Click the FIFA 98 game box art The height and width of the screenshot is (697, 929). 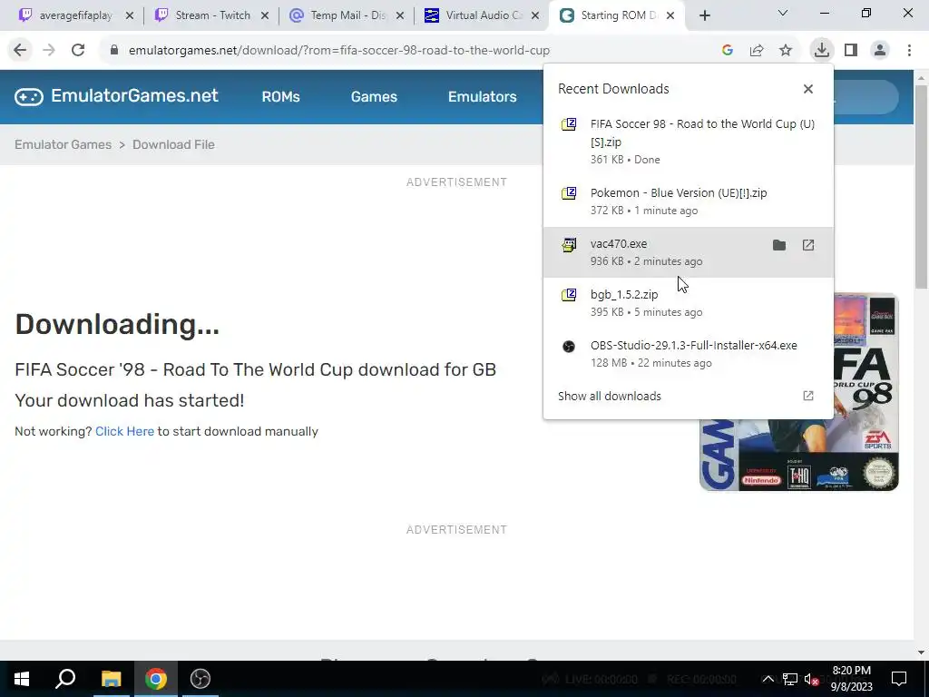tap(799, 456)
